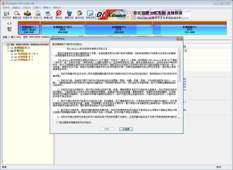
Task: Select 扩展分区 label in tree
Action: pos(19,51)
